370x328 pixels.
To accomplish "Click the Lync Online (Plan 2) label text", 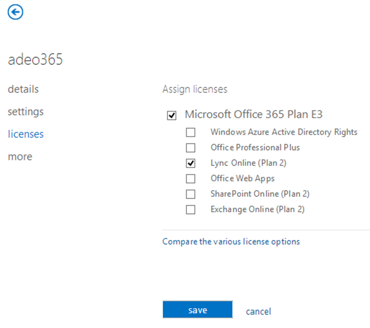I will point(248,163).
